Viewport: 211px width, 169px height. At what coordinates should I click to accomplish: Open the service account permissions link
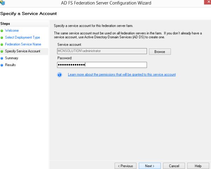click(x=122, y=75)
